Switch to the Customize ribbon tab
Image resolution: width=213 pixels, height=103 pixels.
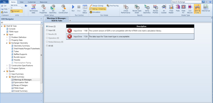coord(32,2)
